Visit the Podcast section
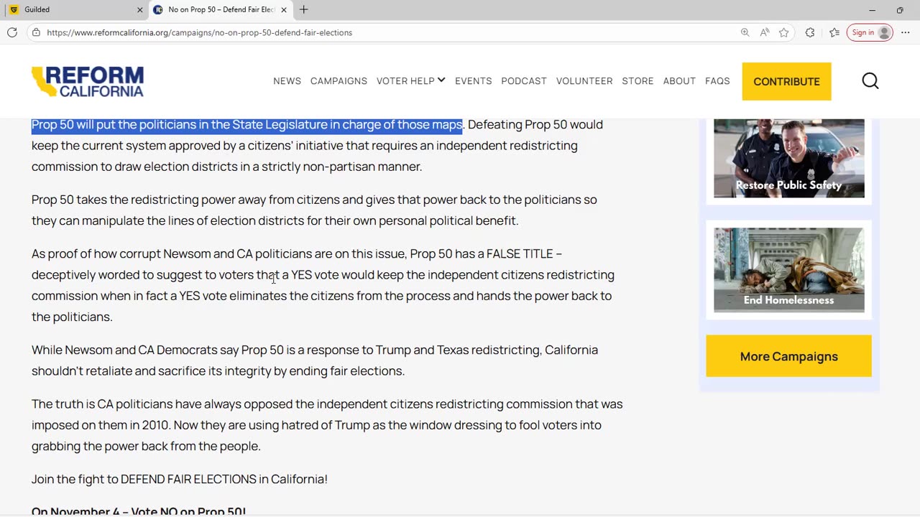Viewport: 920px width, 517px height. tap(524, 81)
